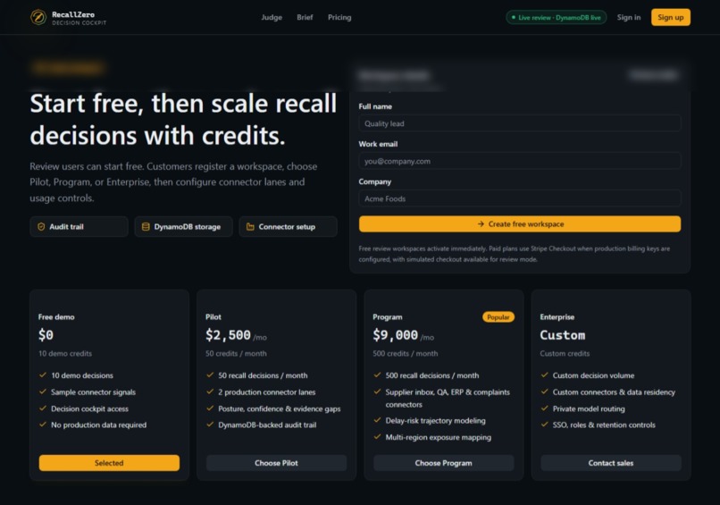This screenshot has height=505, width=720.
Task: Click checkmark beside Posture, confidence & evidence gaps
Action: tap(210, 408)
